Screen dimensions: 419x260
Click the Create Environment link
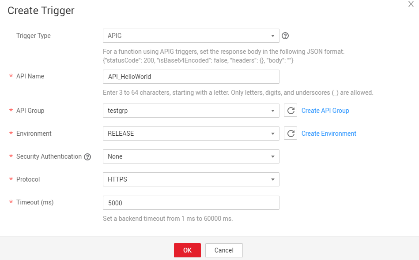(x=328, y=134)
